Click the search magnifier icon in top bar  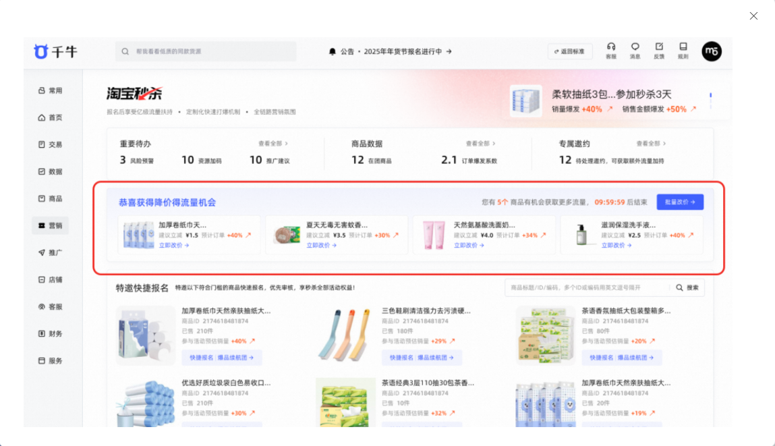(125, 51)
